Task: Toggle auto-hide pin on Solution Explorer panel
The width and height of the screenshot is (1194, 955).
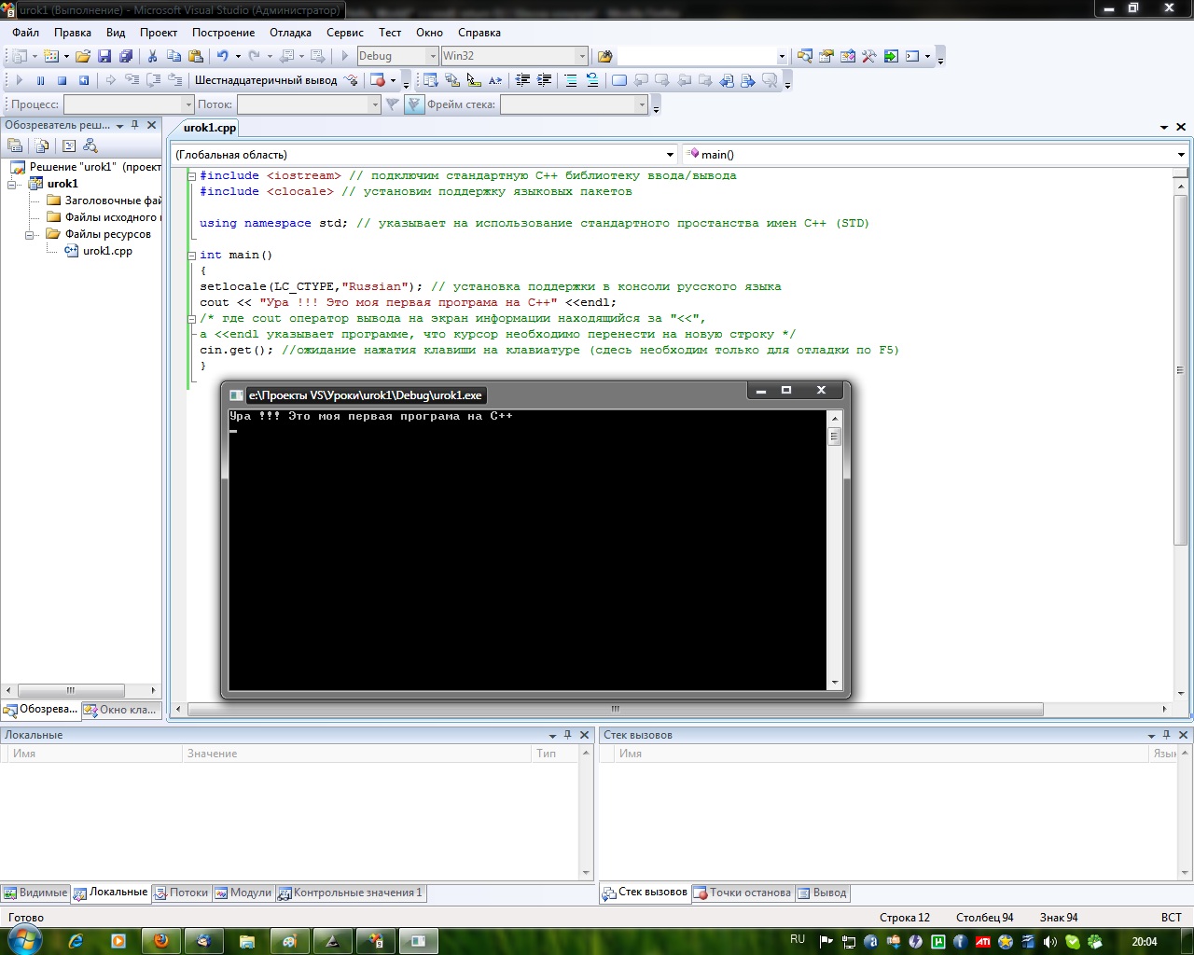Action: 135,125
